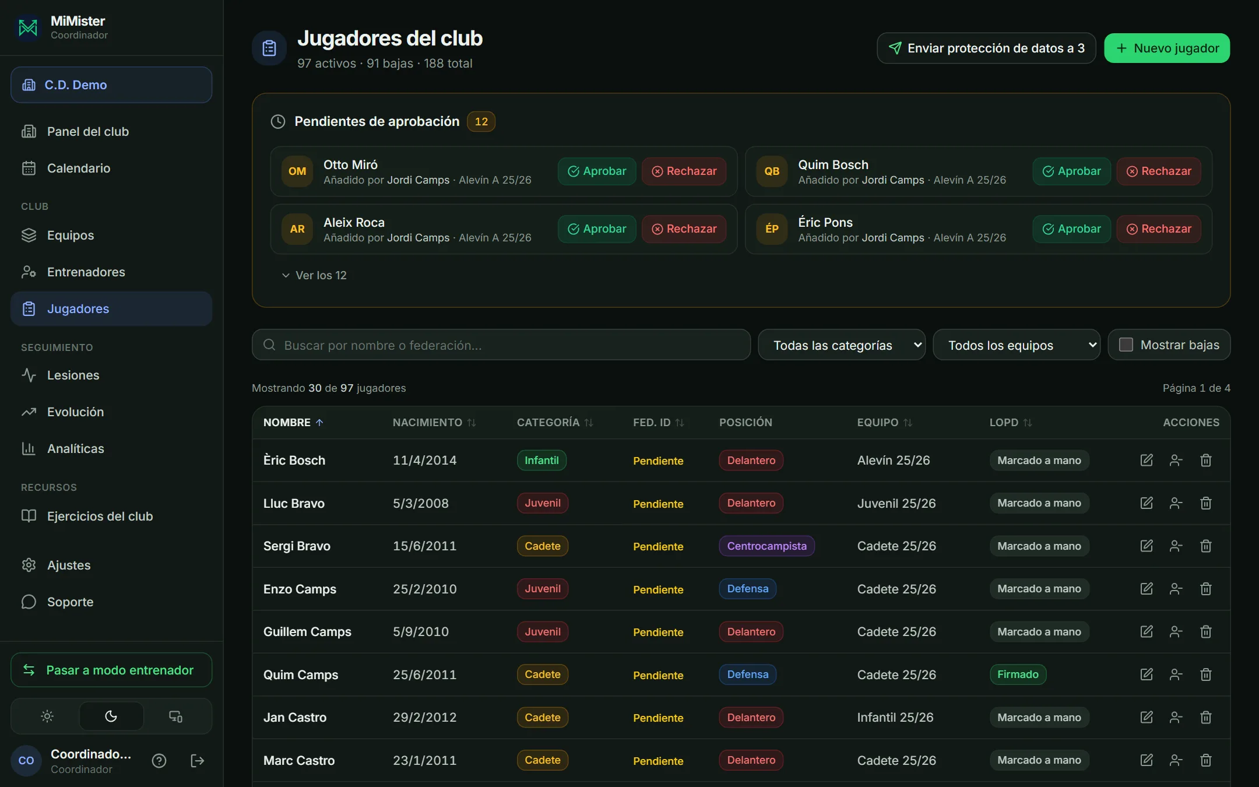Approve Otto Miró

coord(597,171)
